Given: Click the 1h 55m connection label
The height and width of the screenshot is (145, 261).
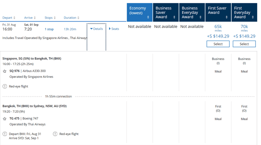Looking at the screenshot, I should coord(58,96).
